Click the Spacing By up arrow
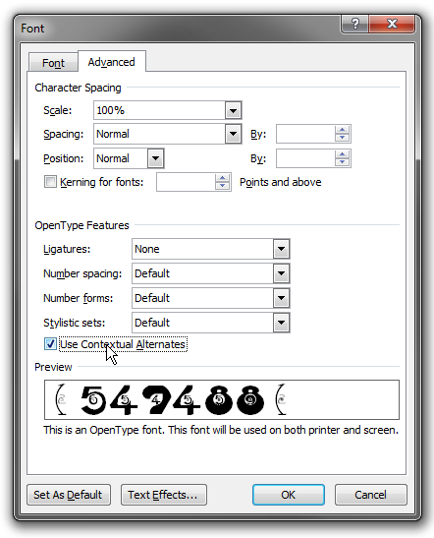The height and width of the screenshot is (538, 434). tap(342, 130)
